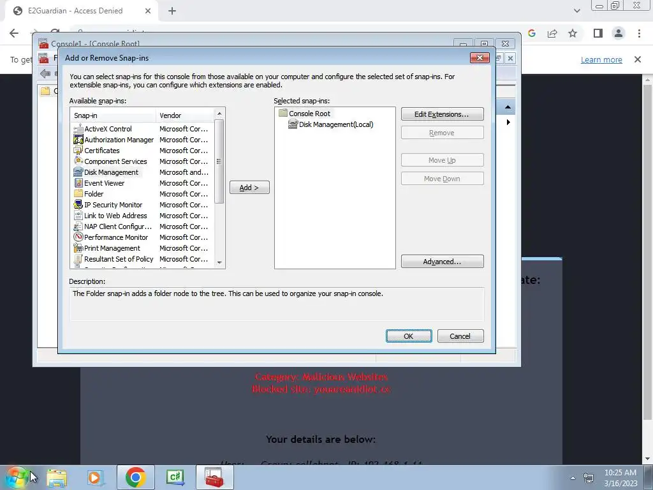Select the Authorization Manager snap-in icon
653x490 pixels.
coord(78,140)
